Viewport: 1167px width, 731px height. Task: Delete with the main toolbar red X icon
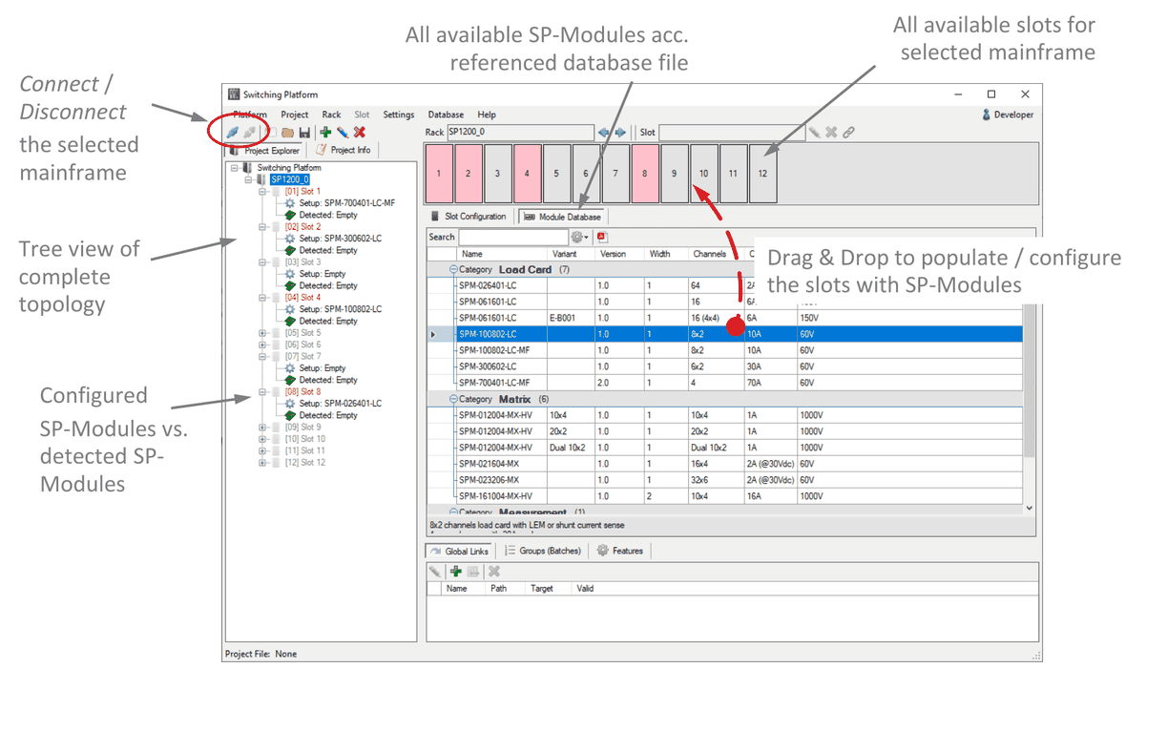coord(360,133)
